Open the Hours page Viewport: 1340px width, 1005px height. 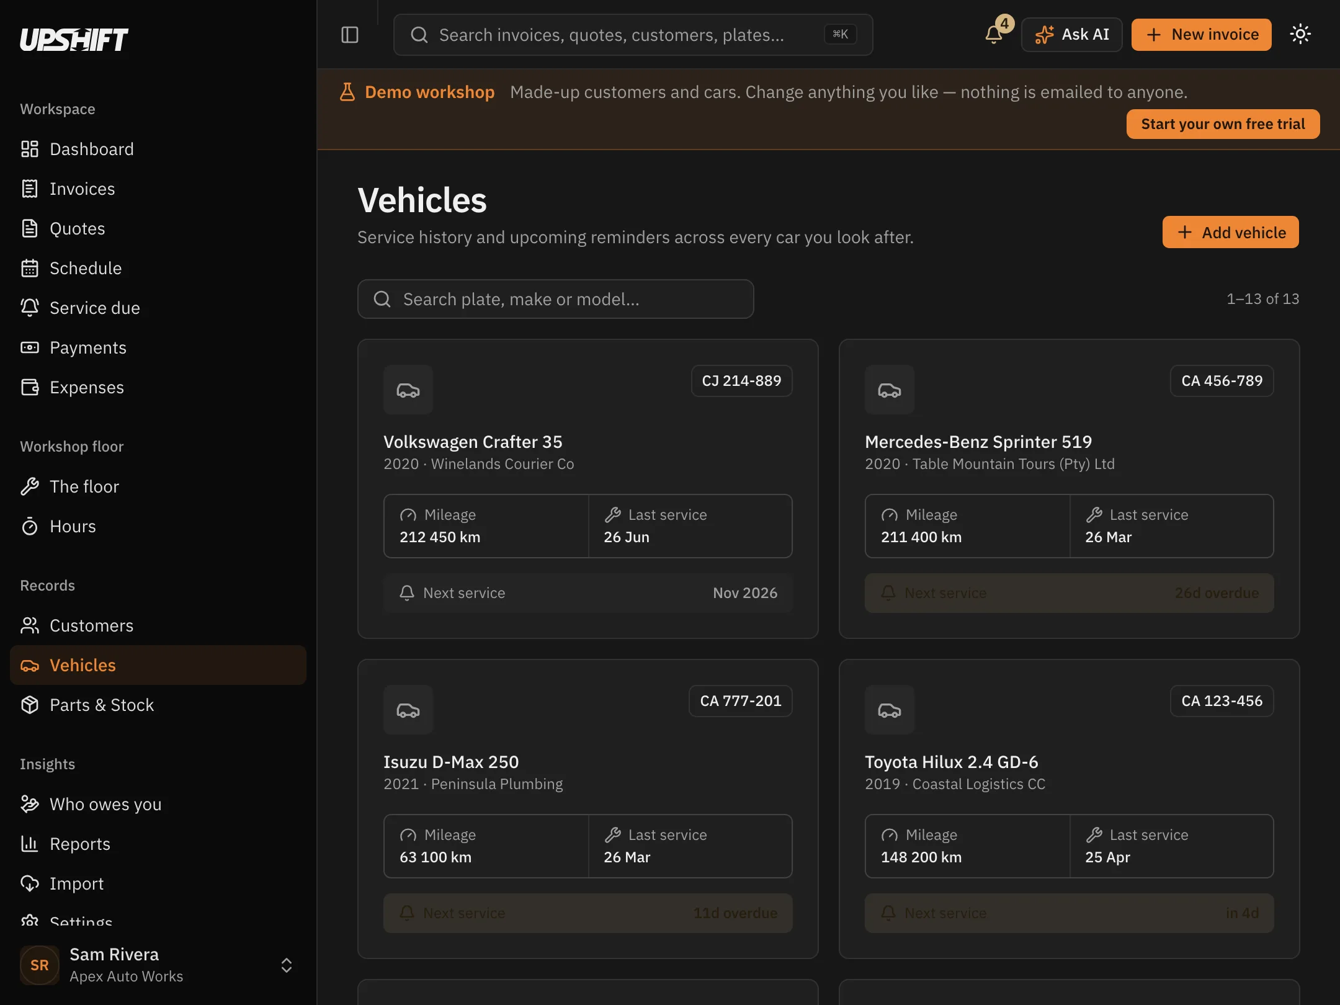click(x=158, y=526)
